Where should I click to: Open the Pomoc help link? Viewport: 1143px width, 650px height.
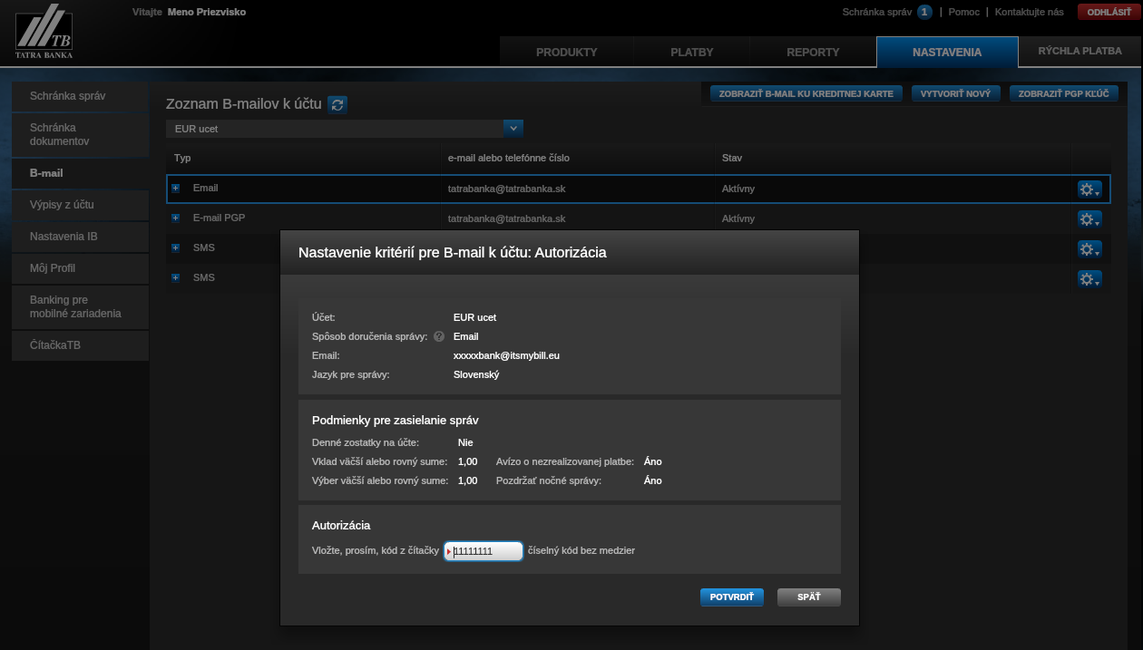pos(963,12)
